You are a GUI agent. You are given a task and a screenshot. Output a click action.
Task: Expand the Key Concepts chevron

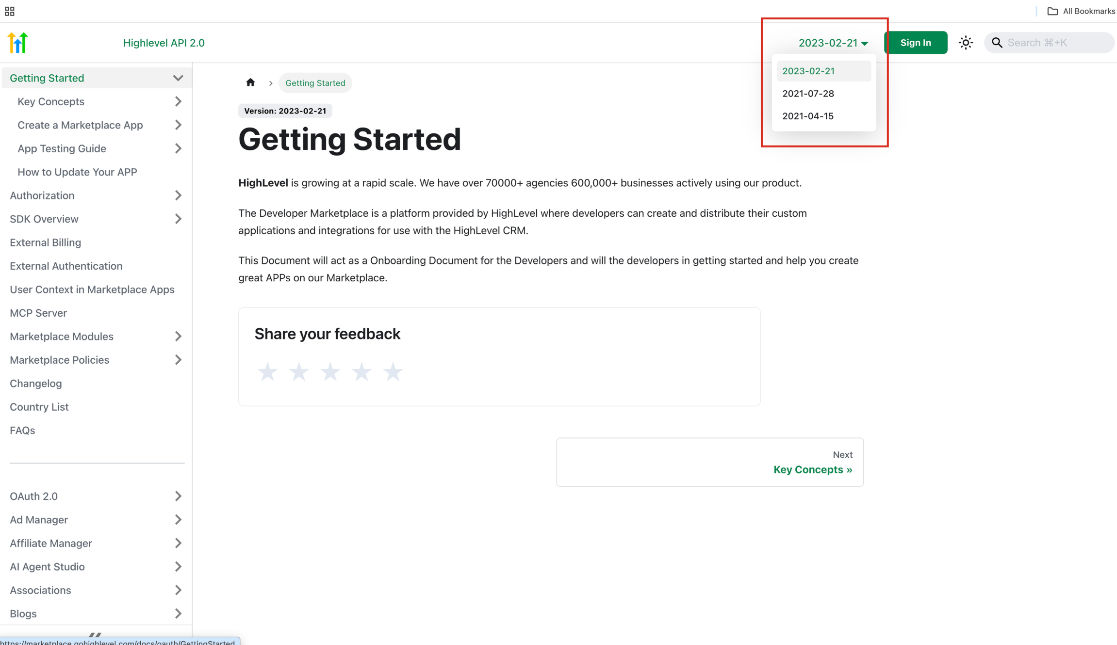coord(178,101)
